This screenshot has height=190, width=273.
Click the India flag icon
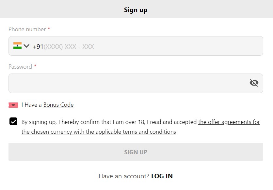pyautogui.click(x=17, y=46)
